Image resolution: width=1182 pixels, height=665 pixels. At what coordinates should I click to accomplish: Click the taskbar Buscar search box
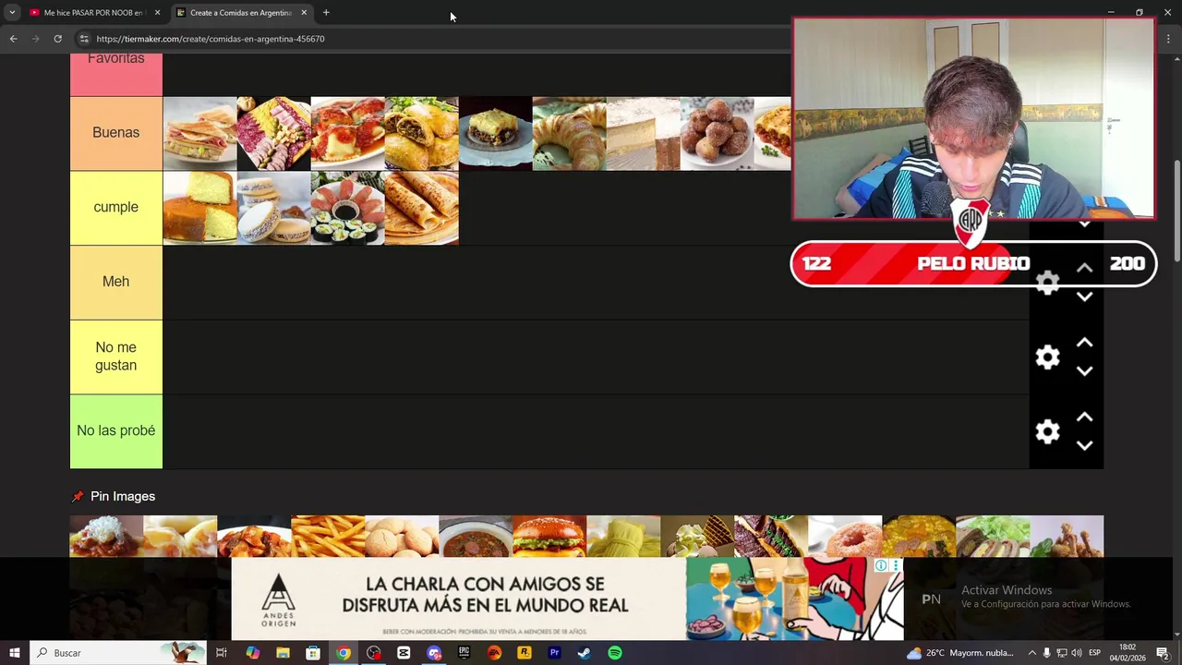click(x=118, y=653)
